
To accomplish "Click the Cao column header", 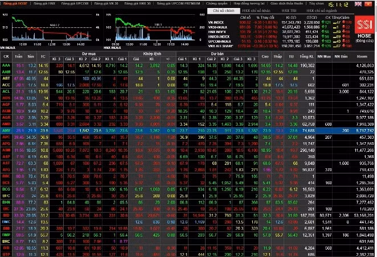I will (265, 57).
